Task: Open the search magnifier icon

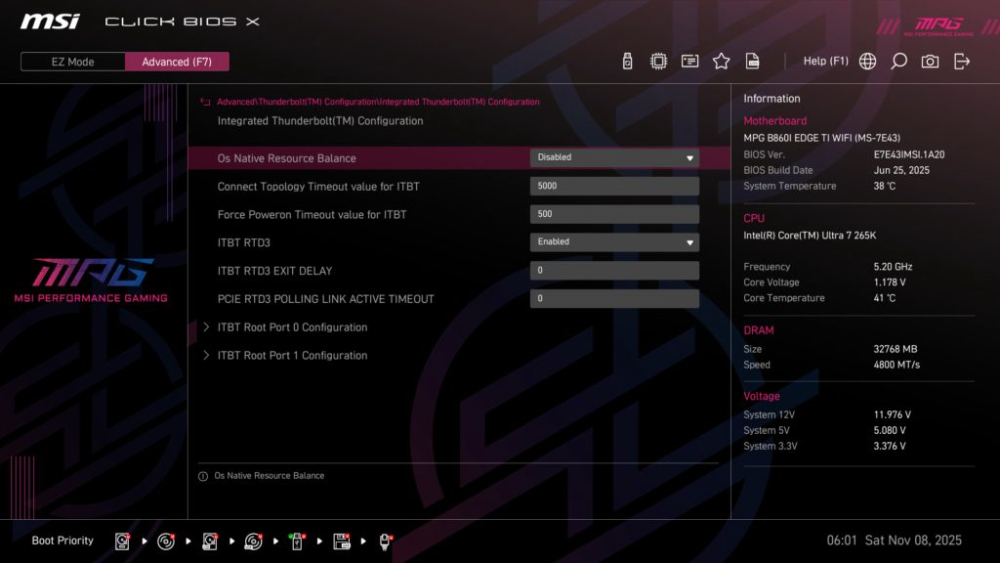Action: [897, 60]
